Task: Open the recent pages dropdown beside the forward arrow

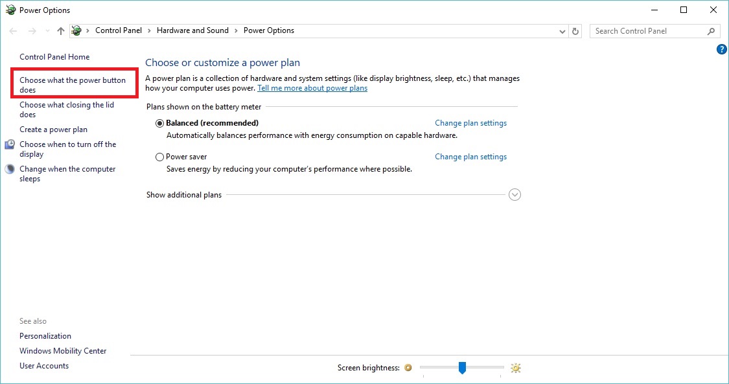Action: (x=47, y=30)
